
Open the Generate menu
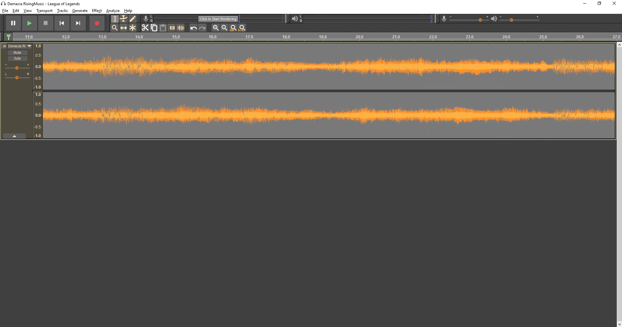coord(80,11)
